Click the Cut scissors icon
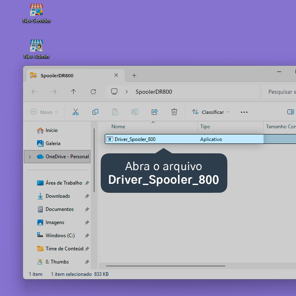The height and width of the screenshot is (296, 296). click(x=76, y=112)
